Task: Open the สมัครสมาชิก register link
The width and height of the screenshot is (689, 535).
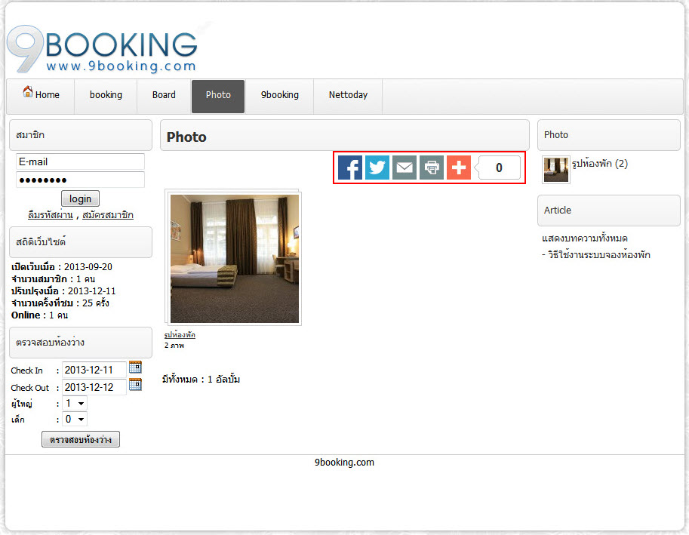Action: 108,215
